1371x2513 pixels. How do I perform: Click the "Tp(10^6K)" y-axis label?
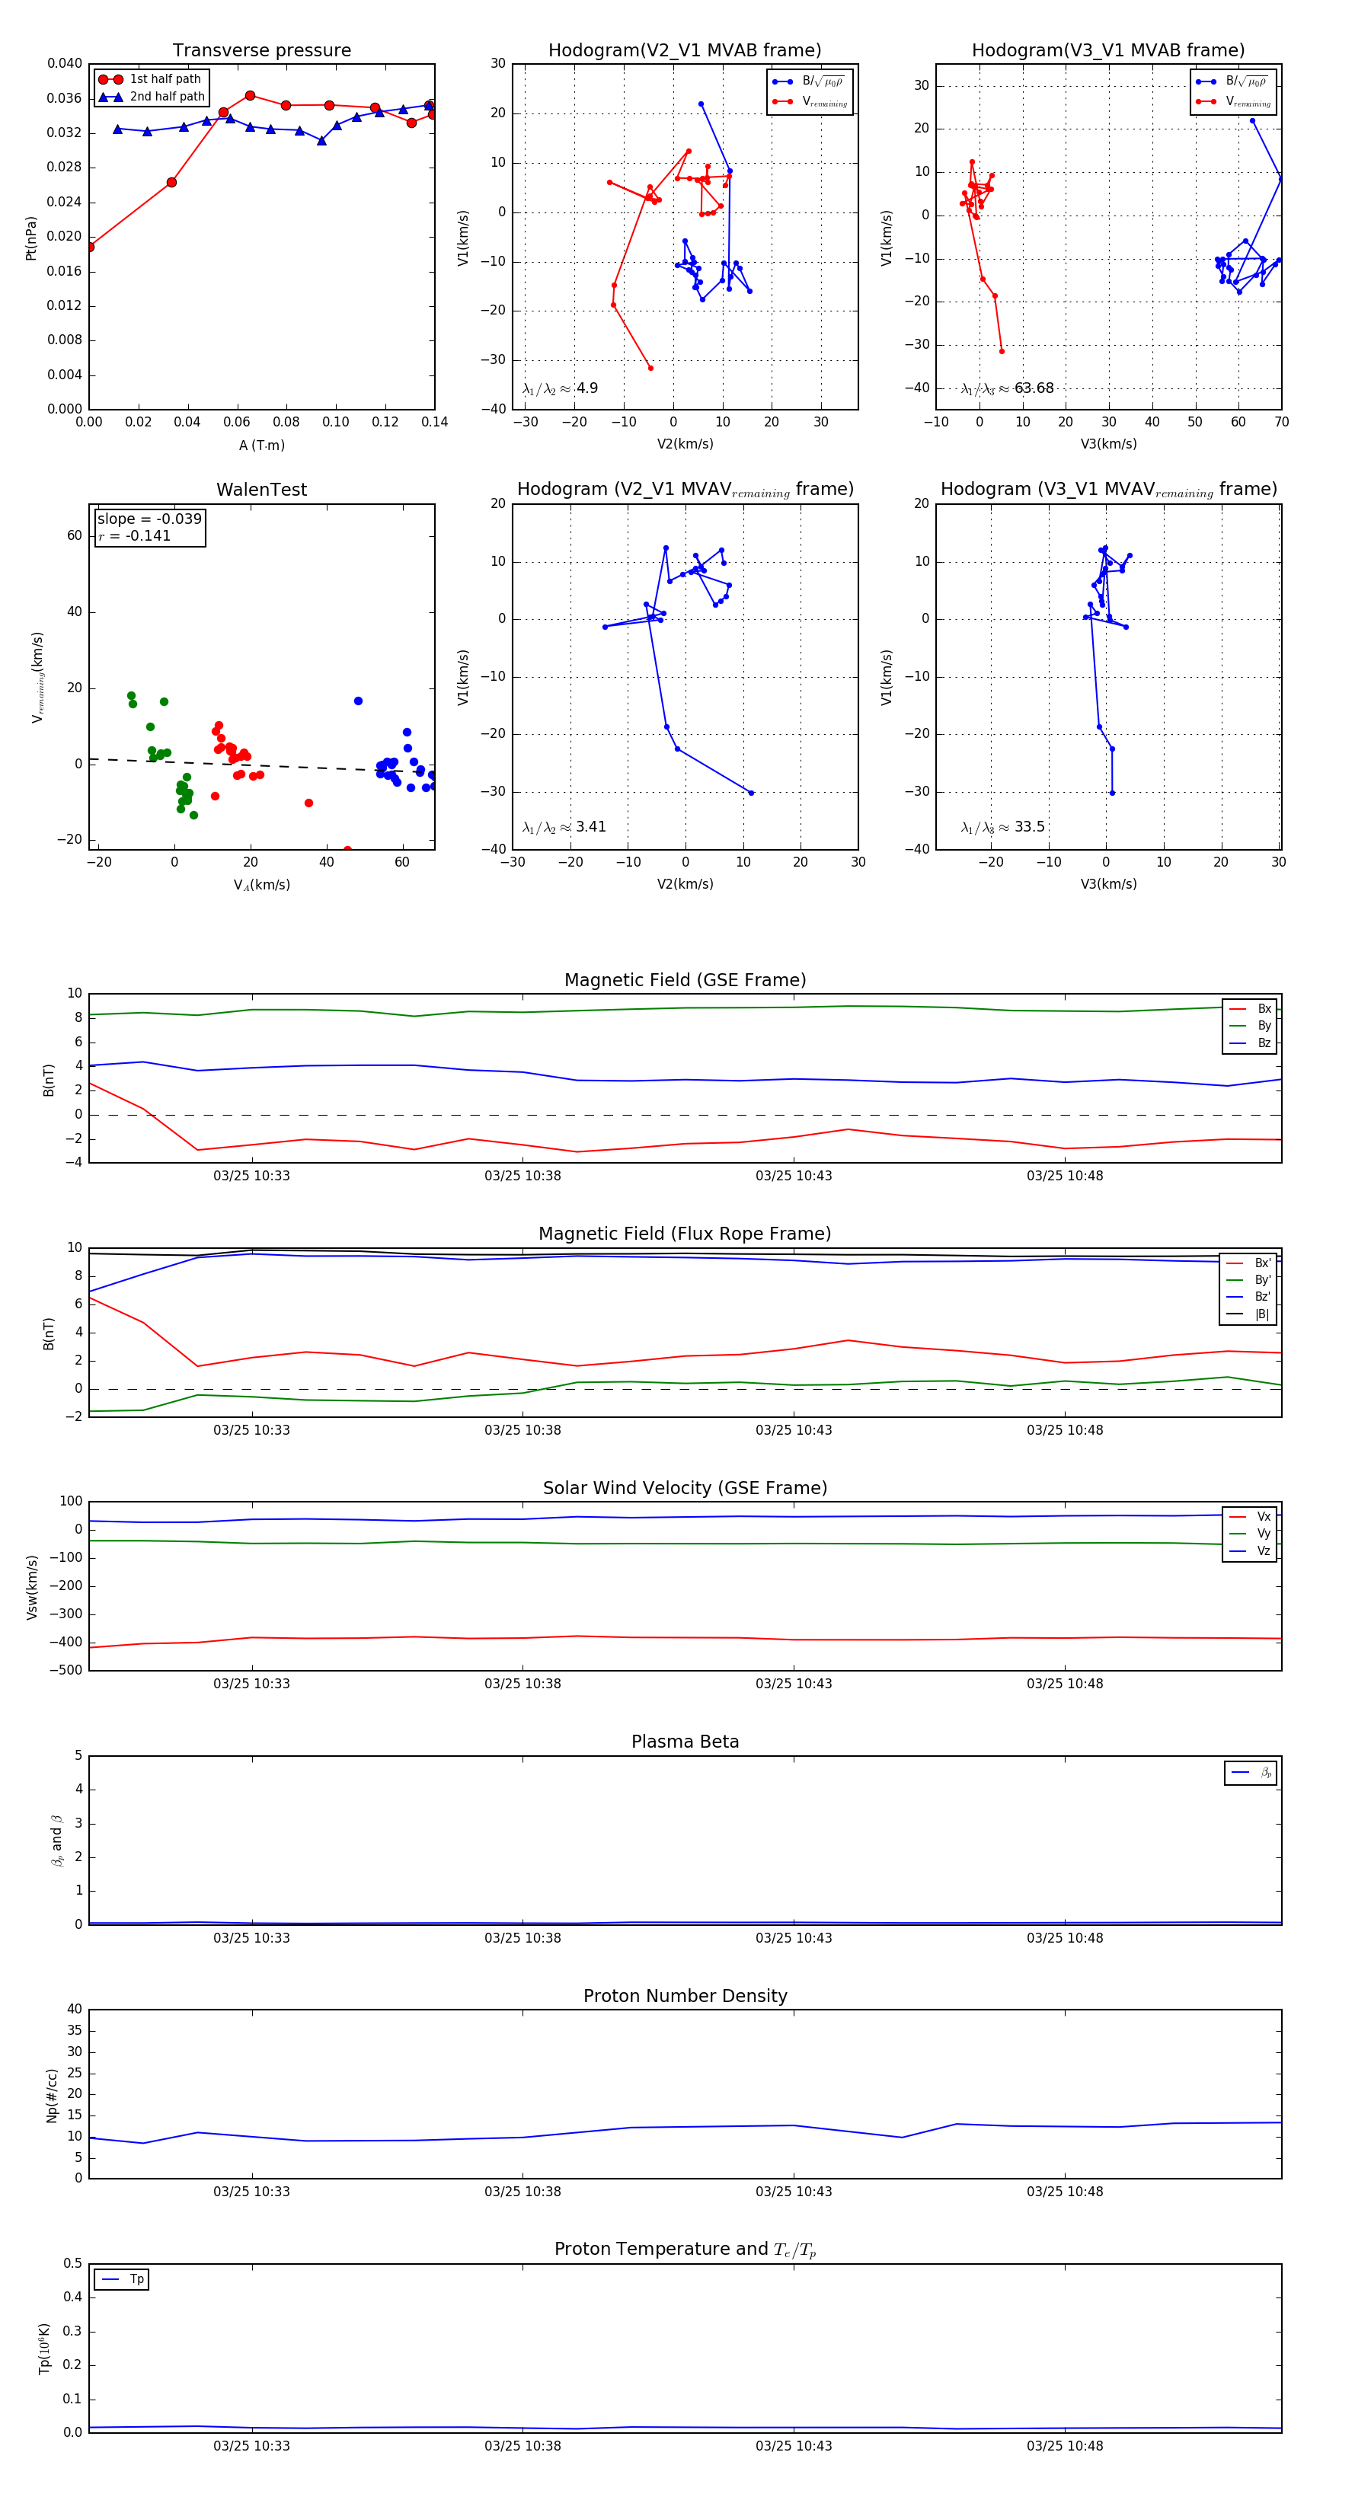pos(45,2349)
